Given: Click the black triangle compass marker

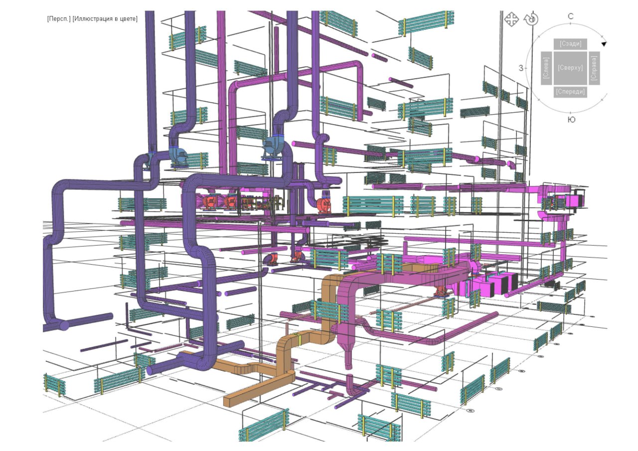Looking at the screenshot, I should [604, 44].
